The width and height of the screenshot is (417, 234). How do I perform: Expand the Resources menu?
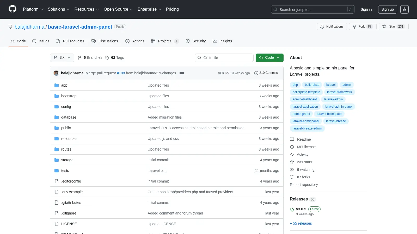(87, 9)
